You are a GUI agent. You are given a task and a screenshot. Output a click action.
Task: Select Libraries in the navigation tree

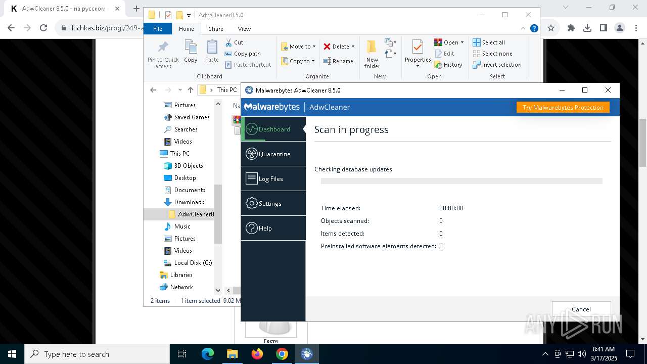point(176,275)
